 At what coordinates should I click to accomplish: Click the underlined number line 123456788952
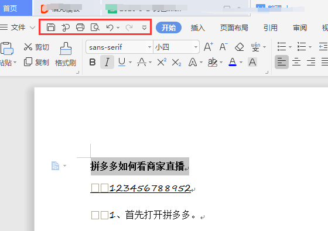click(150, 188)
